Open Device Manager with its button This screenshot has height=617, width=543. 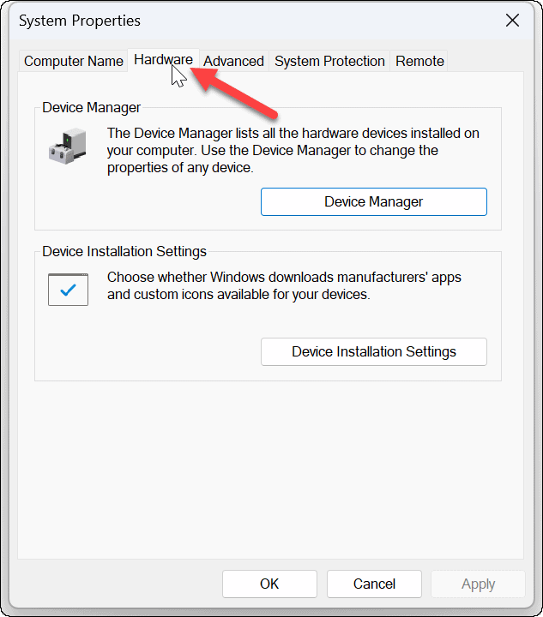click(x=373, y=202)
